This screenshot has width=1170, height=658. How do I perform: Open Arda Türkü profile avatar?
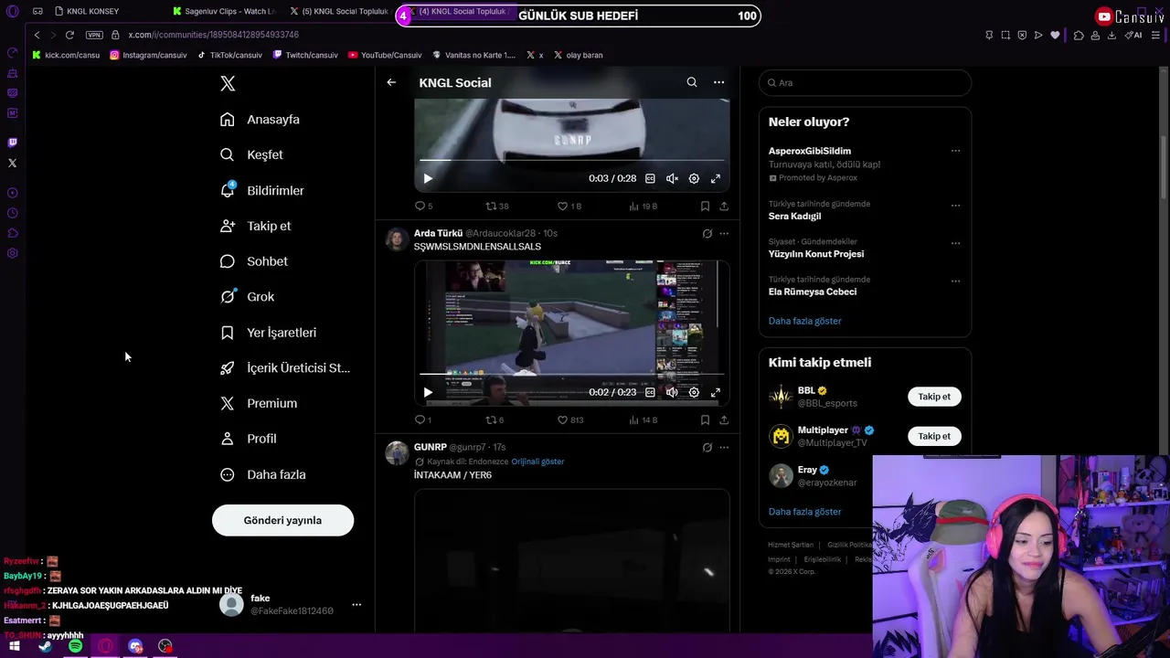(397, 240)
